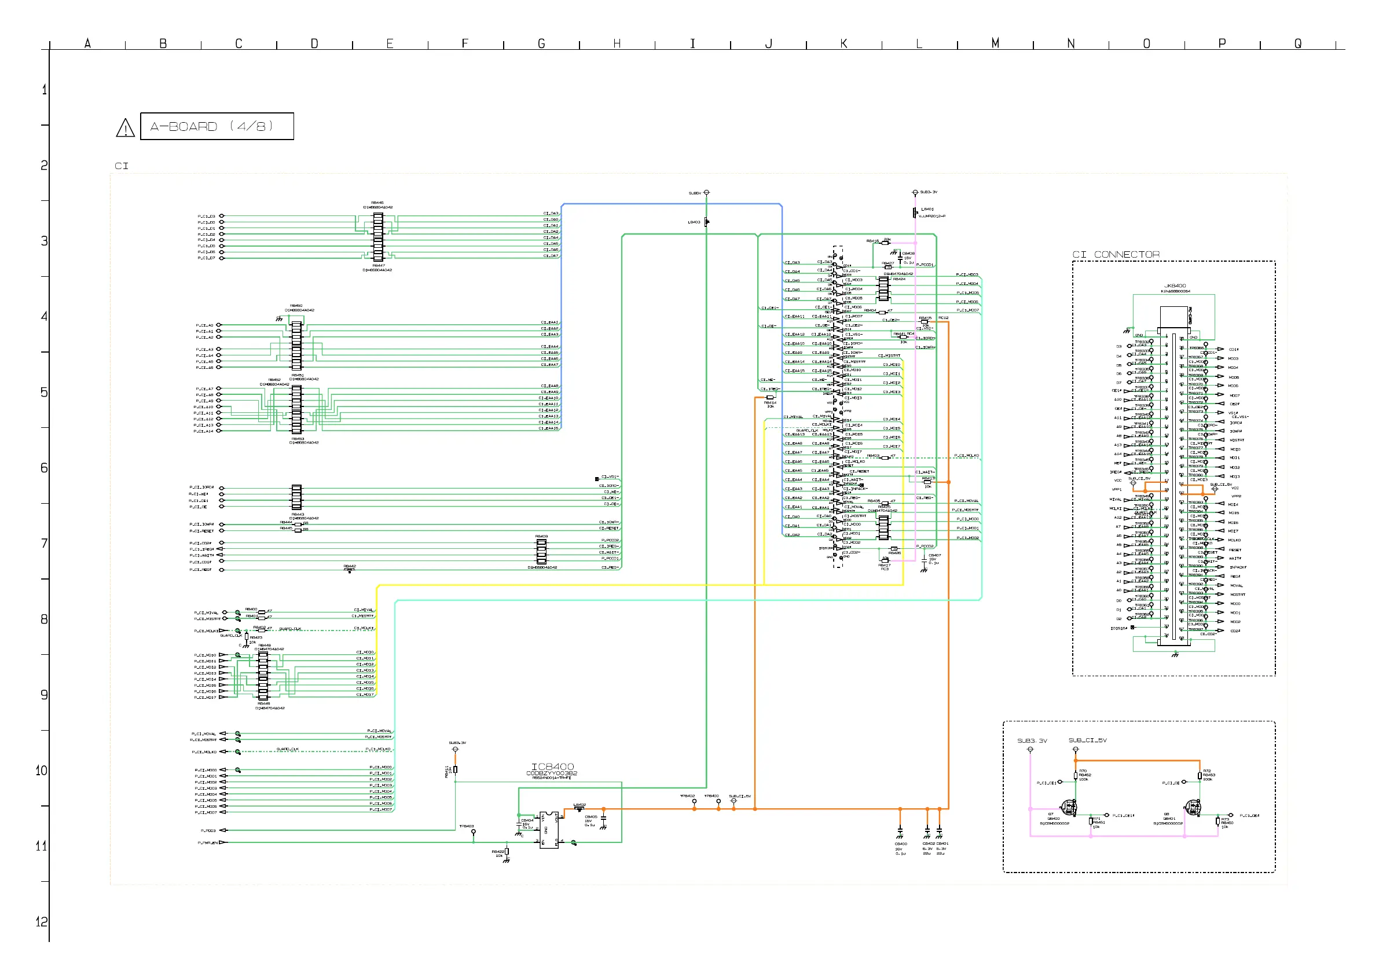
Task: Click the TP8402 test point circle
Action: [694, 801]
